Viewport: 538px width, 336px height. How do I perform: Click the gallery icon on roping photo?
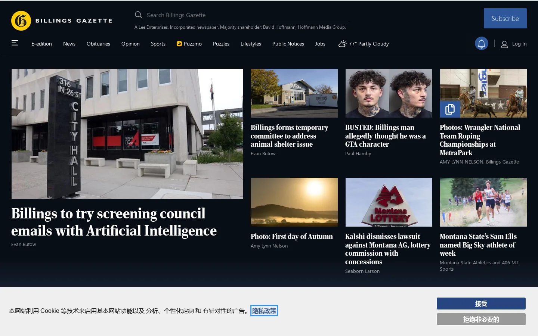(x=450, y=109)
